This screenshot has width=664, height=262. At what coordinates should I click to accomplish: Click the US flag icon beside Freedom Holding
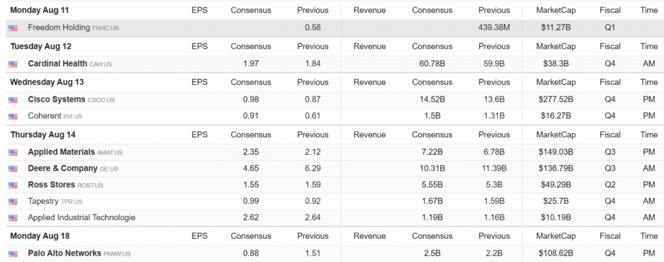[13, 28]
